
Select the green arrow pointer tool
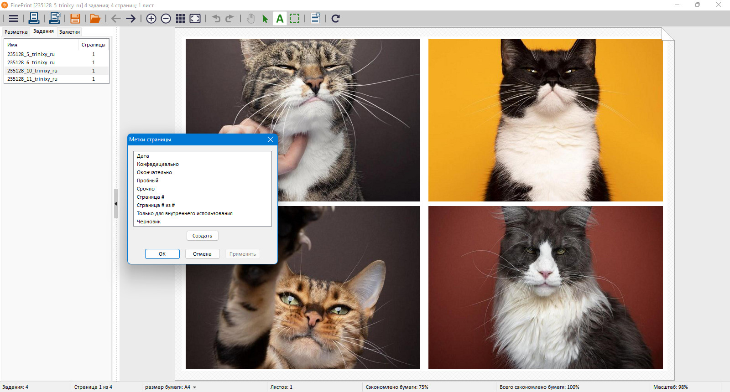coord(265,19)
